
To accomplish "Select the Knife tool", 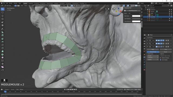I will pyautogui.click(x=2, y=48).
